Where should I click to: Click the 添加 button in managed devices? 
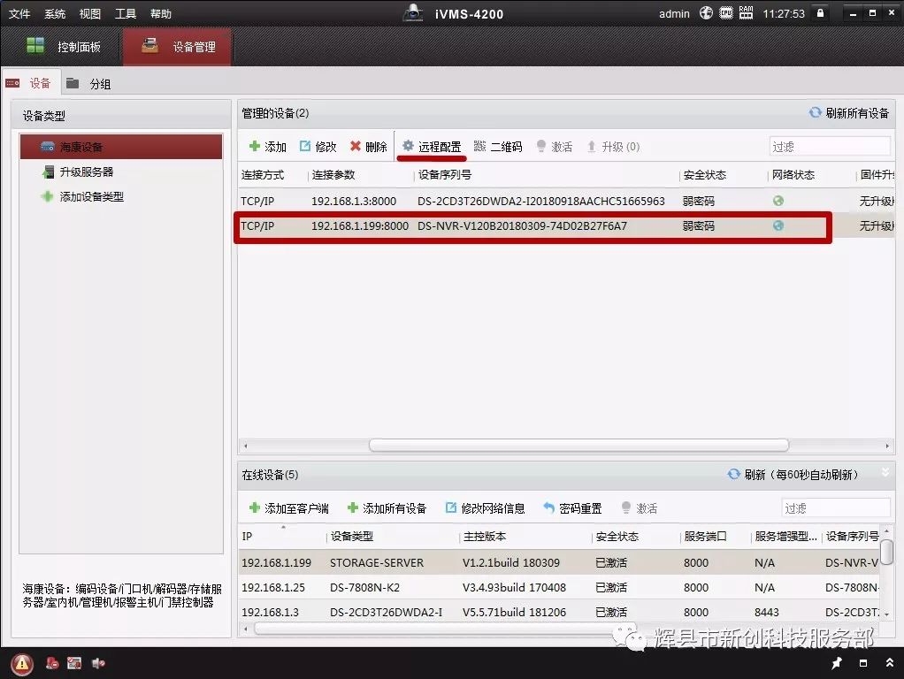pos(267,147)
